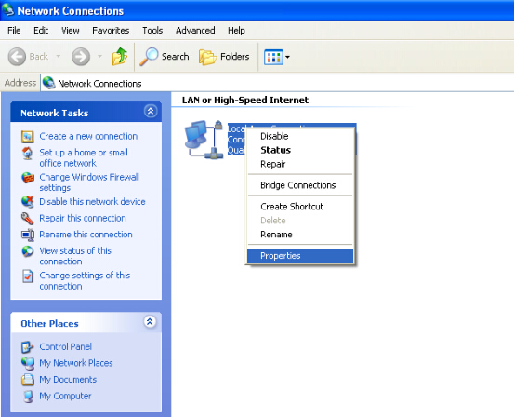
Task: Click the Views grid icon
Action: 273,57
